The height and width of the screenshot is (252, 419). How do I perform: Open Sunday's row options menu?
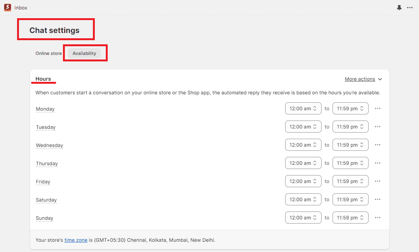click(377, 218)
